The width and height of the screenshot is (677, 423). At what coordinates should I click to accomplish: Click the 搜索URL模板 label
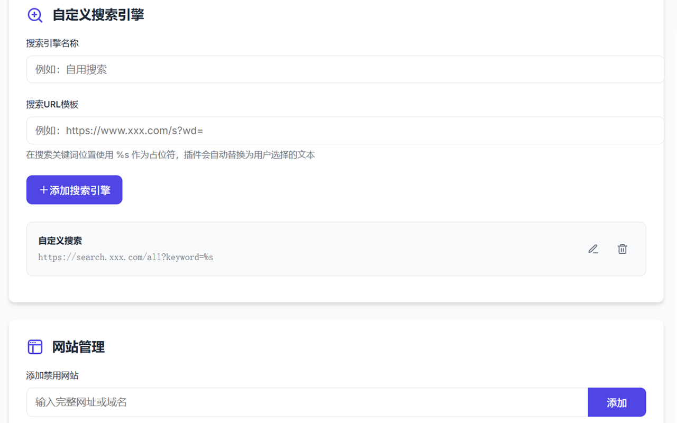click(x=52, y=105)
